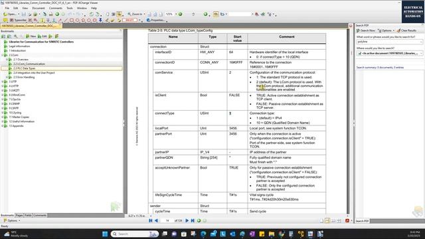Screen dimensions: 425x239
Task: Select the Sticky Note tool icon
Action: (5, 21)
